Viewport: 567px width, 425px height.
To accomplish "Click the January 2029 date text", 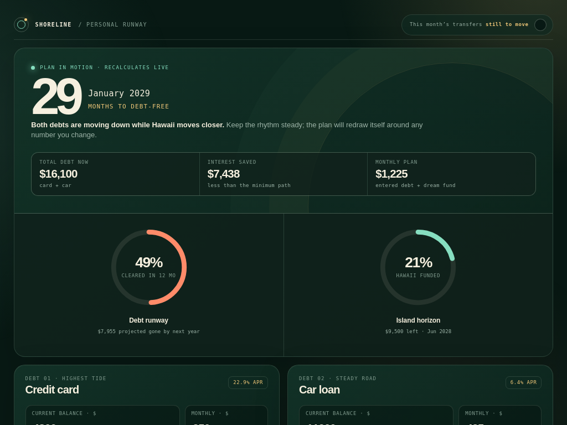I will [x=119, y=93].
